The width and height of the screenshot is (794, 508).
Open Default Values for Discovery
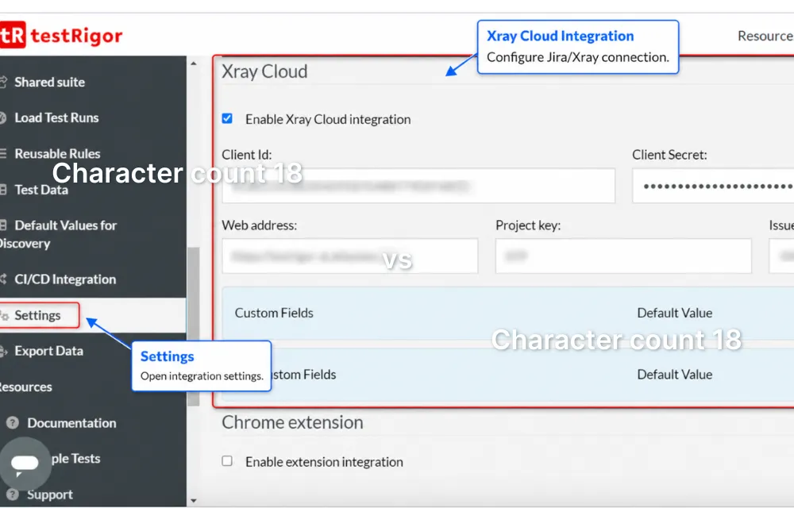click(58, 234)
